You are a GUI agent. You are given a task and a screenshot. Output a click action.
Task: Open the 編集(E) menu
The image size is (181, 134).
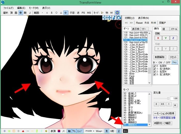click(21, 8)
